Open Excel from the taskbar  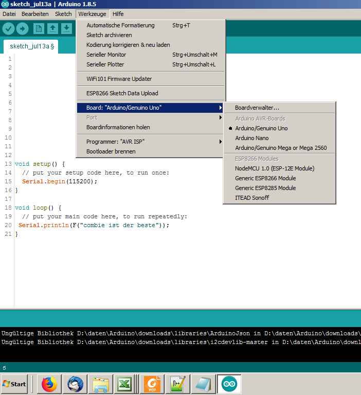click(124, 384)
